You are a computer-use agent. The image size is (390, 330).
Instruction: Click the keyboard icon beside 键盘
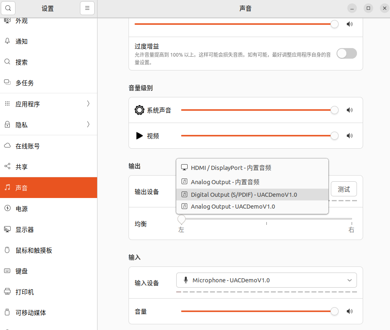(7, 271)
